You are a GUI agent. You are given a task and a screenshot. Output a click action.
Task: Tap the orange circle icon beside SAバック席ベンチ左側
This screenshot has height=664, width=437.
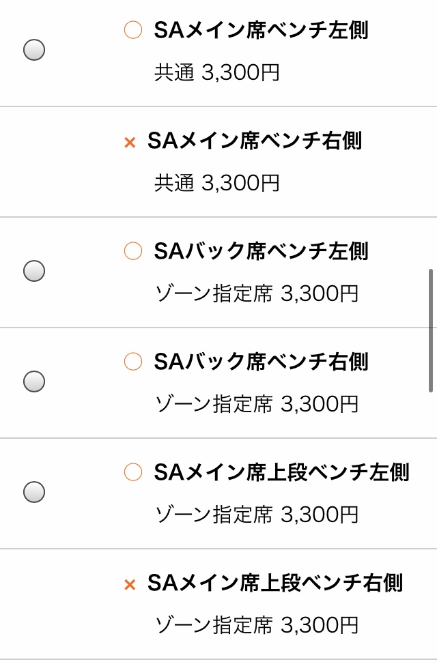click(132, 250)
